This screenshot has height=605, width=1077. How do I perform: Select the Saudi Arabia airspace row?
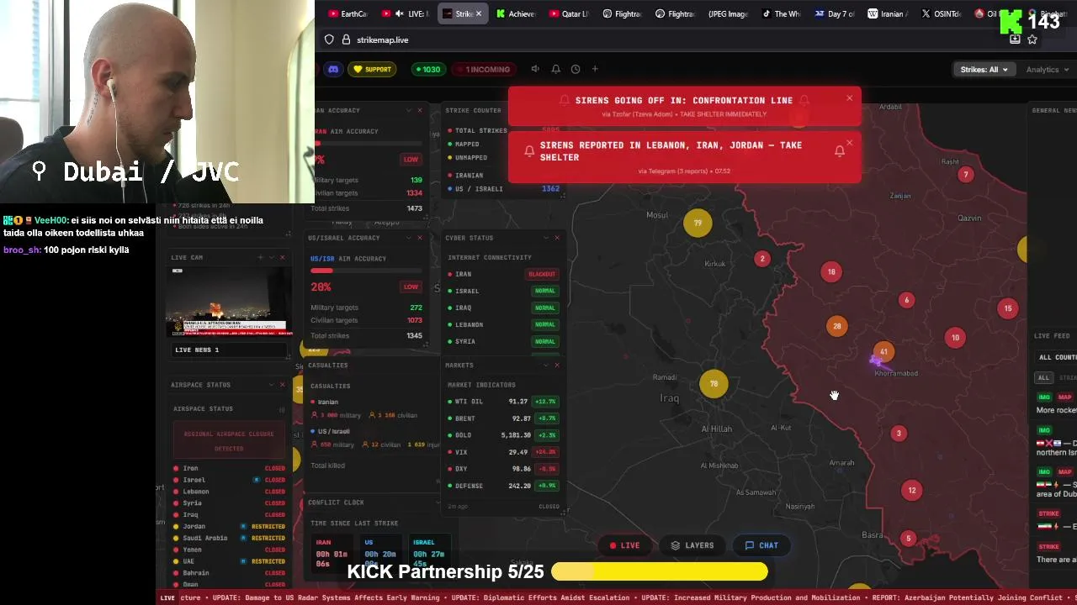click(x=230, y=538)
